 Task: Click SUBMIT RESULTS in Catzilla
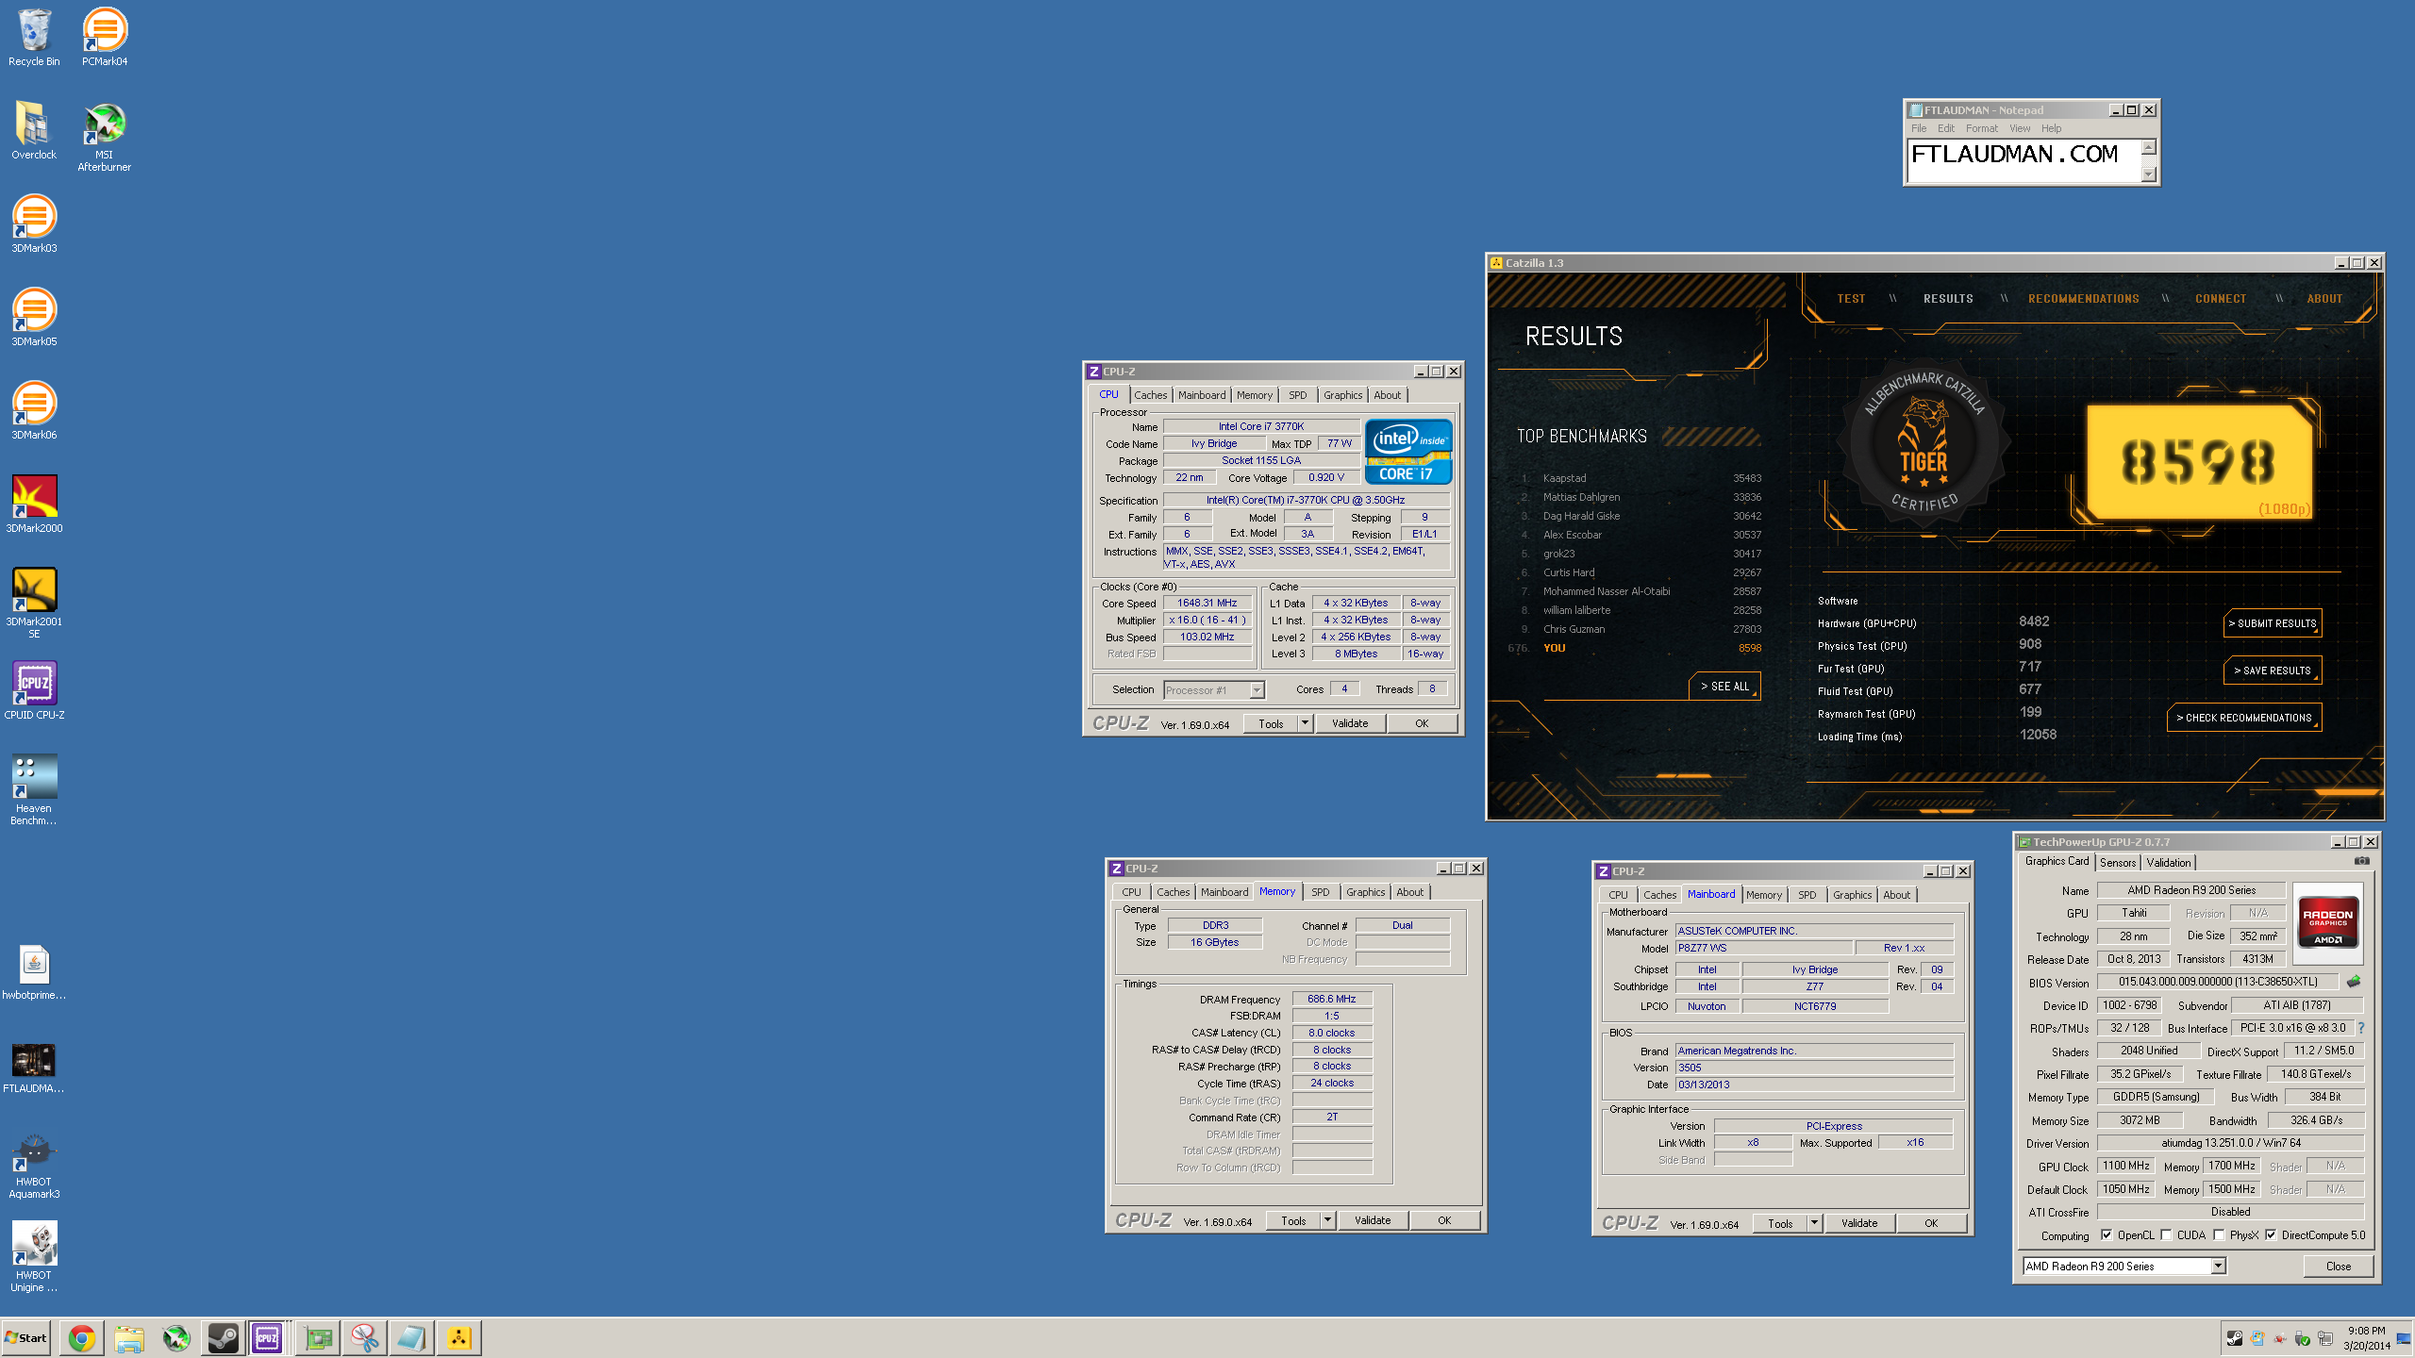(2273, 623)
